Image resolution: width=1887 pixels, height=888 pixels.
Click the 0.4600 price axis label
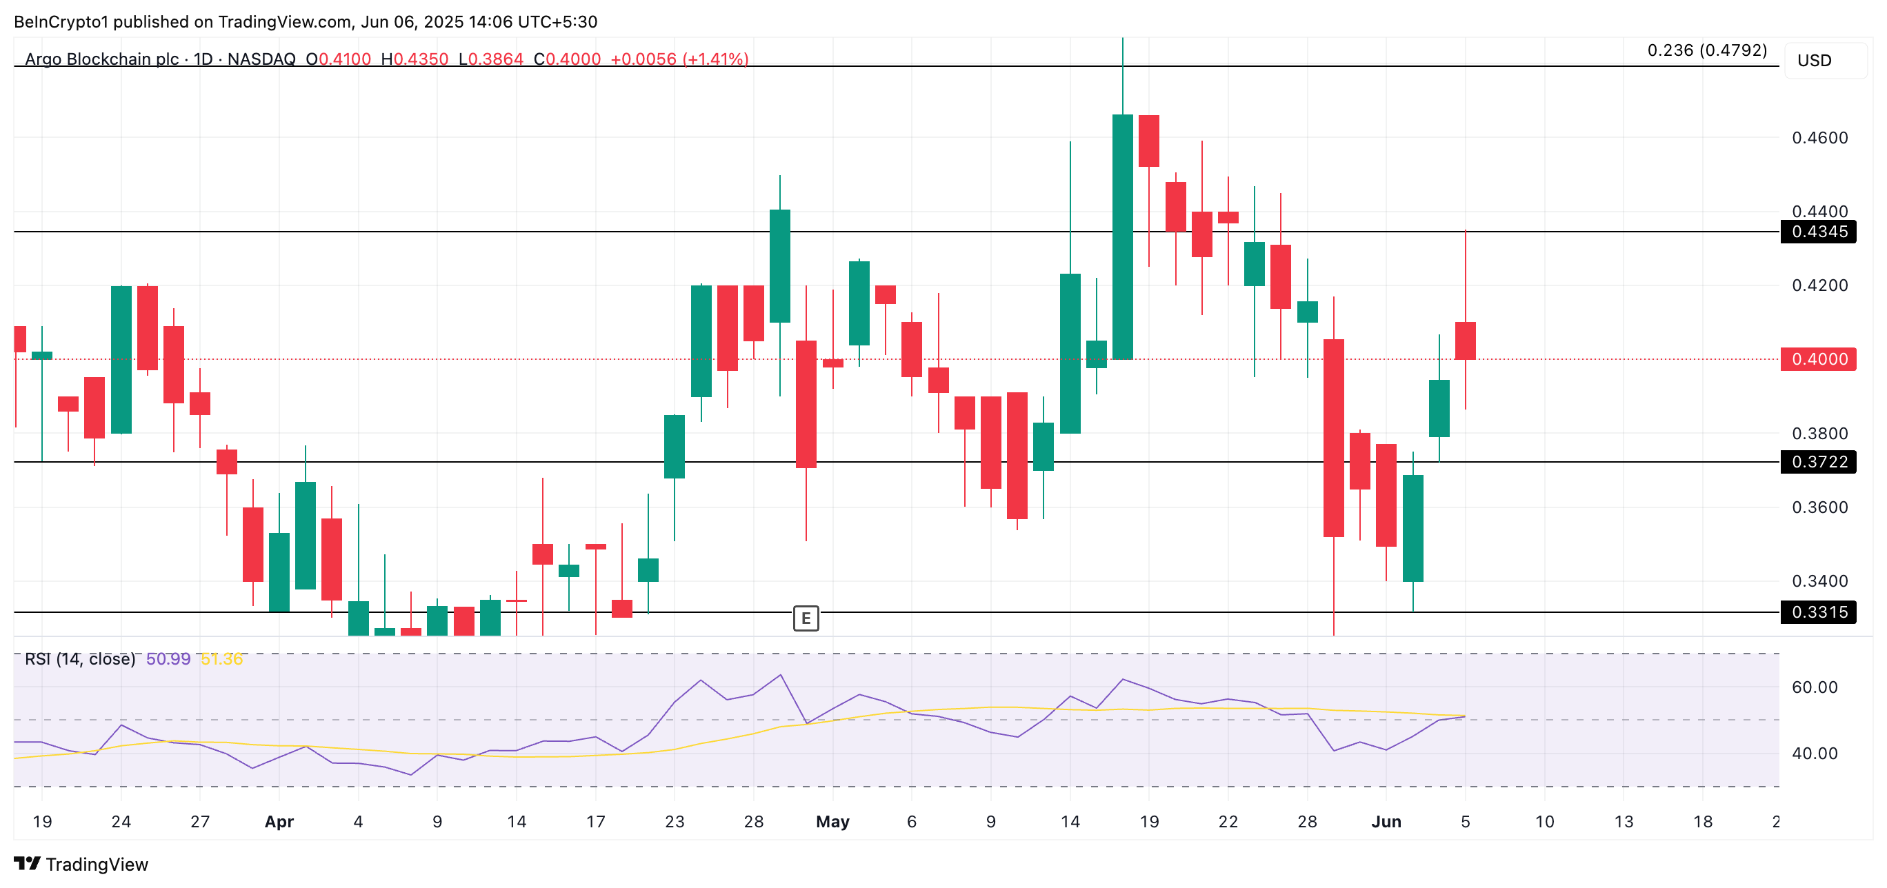[x=1819, y=138]
